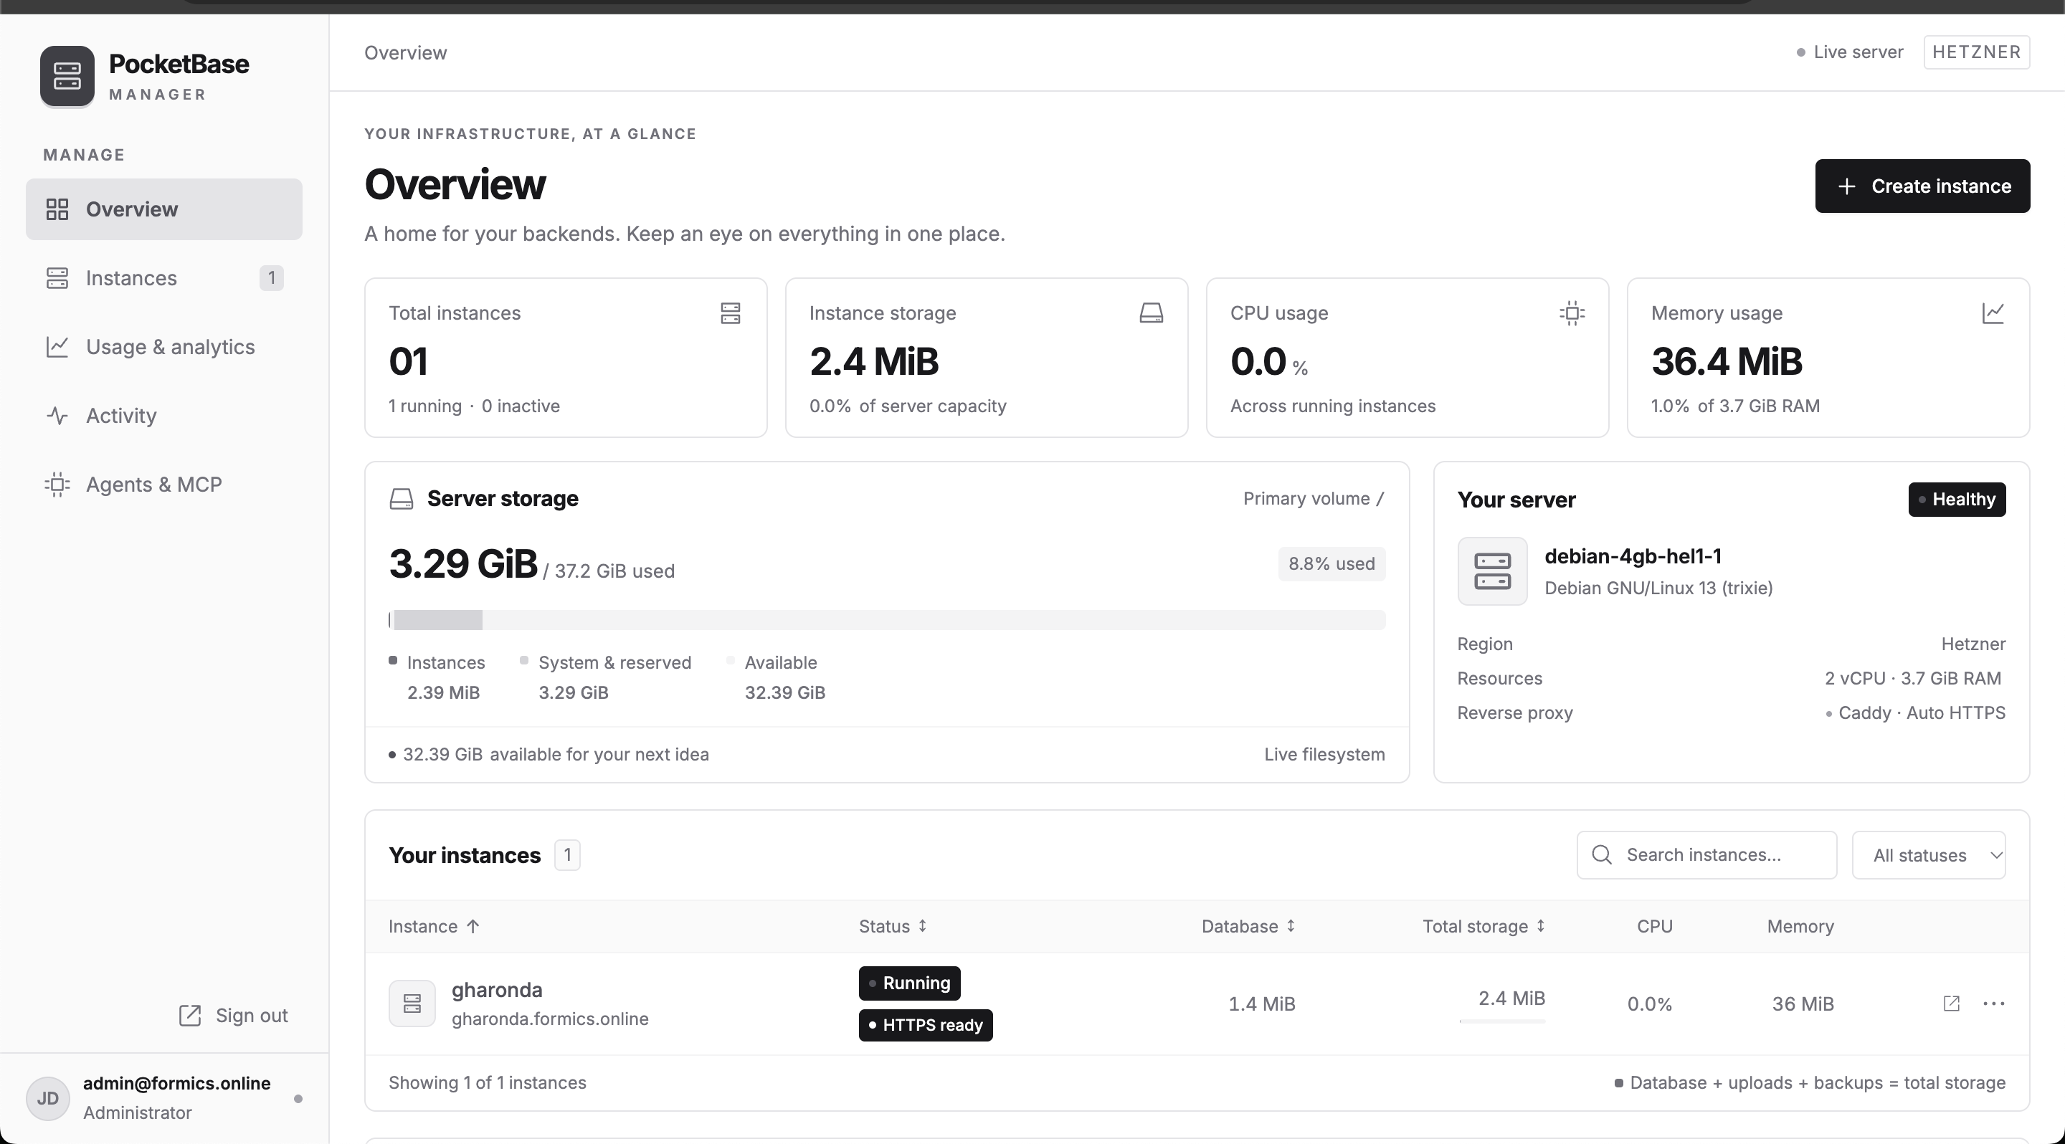Viewport: 2065px width, 1144px height.
Task: Focus the Search instances field
Action: 1706,855
